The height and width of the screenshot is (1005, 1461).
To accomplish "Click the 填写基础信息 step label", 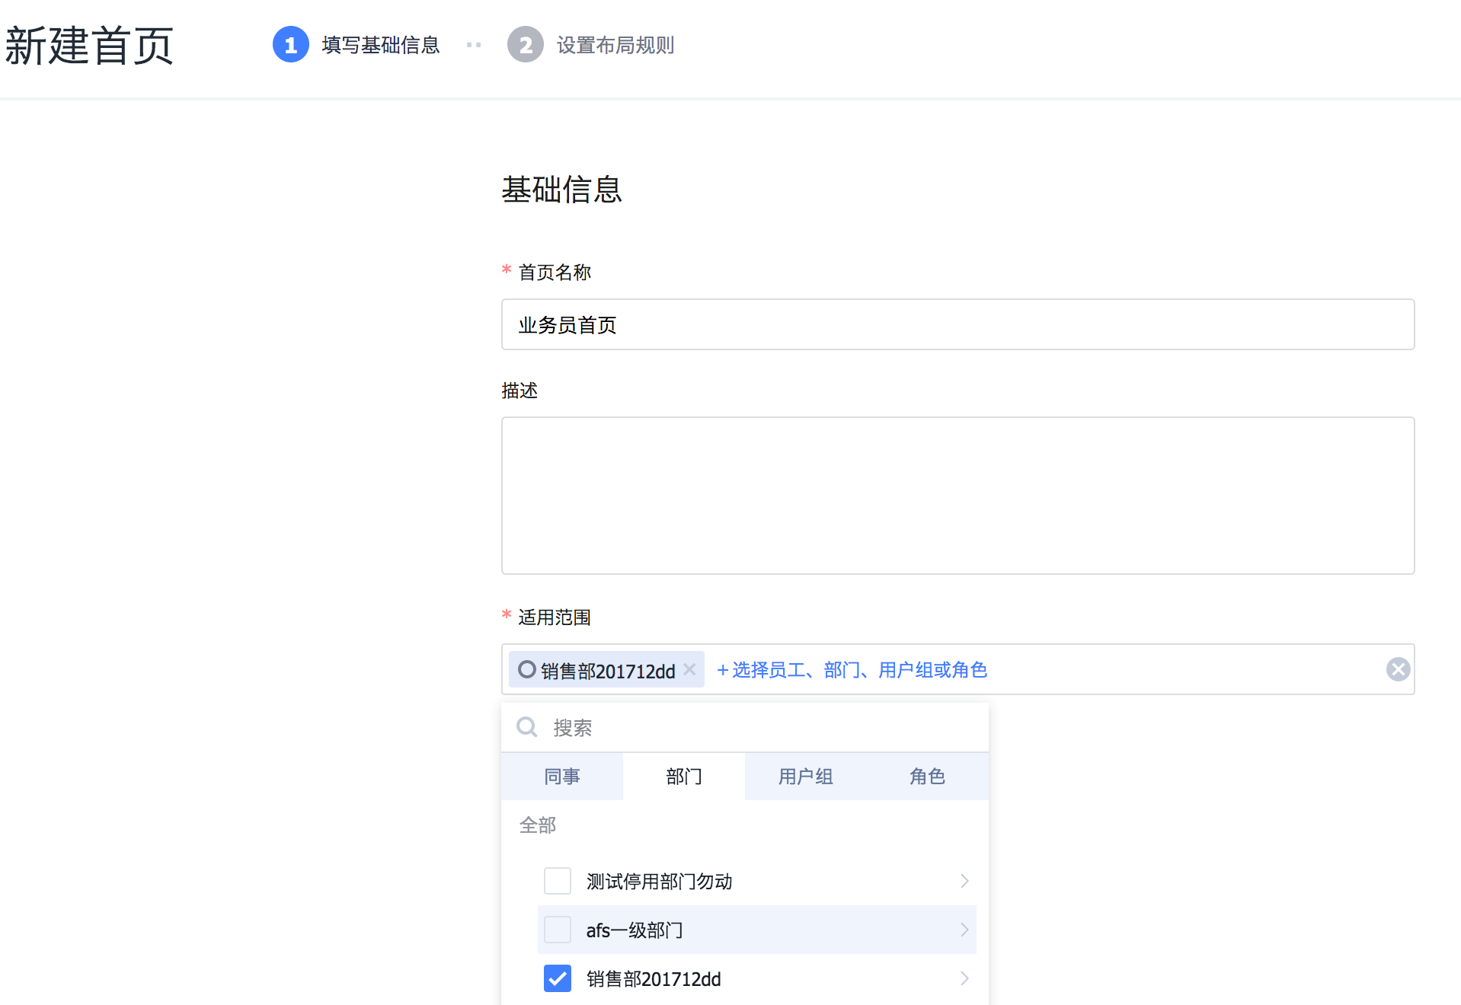I will point(381,45).
